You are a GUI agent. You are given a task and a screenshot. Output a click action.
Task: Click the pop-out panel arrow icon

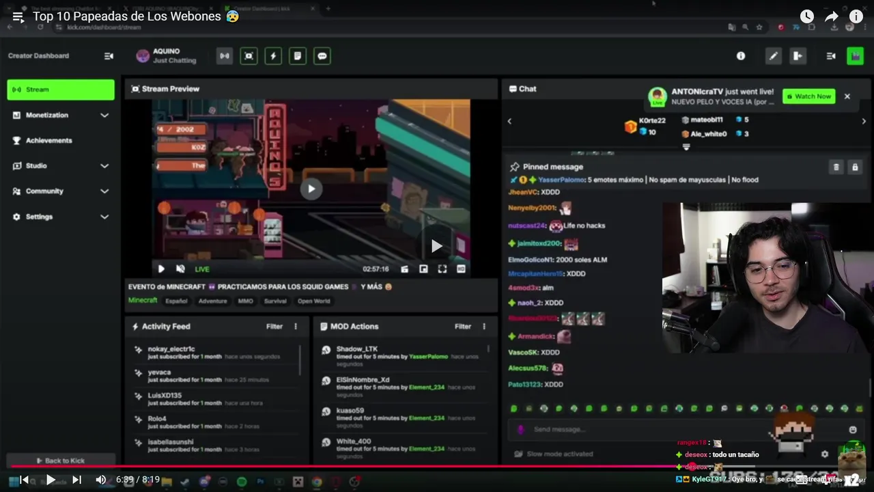798,56
